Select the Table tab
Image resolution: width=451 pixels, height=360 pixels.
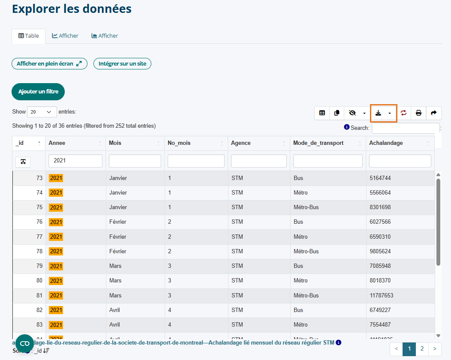tap(28, 36)
